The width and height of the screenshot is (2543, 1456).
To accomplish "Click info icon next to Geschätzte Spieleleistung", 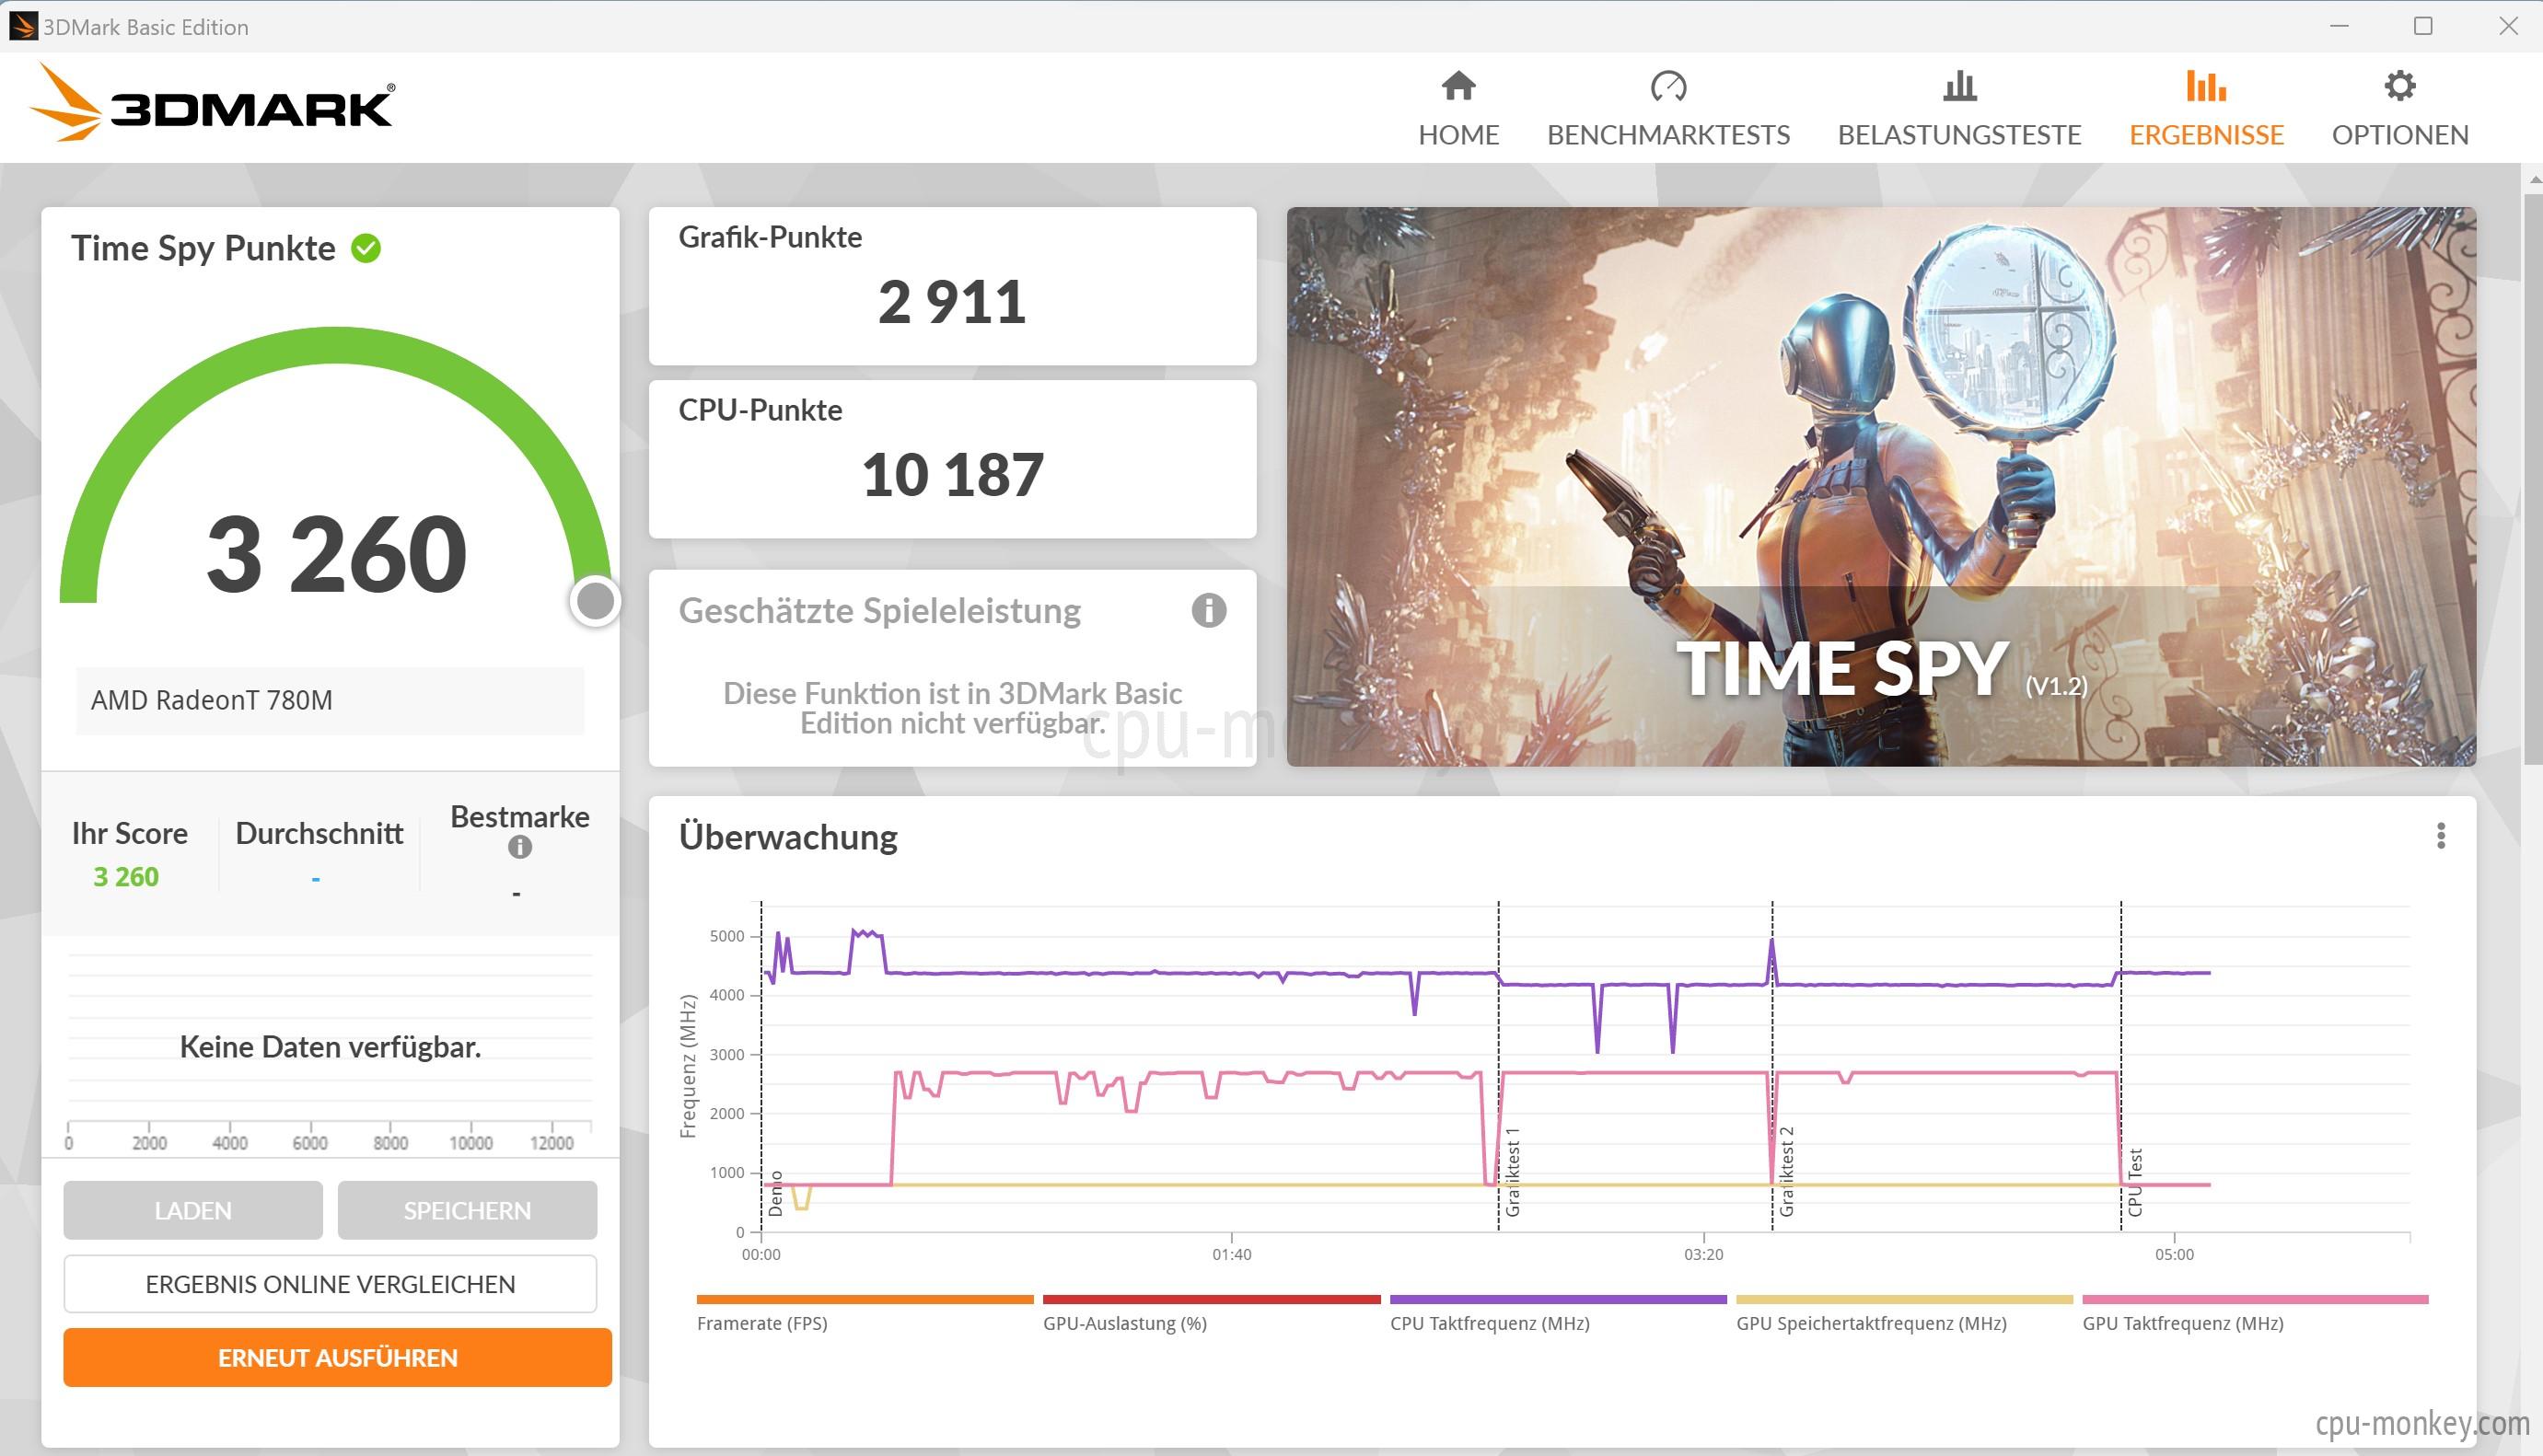I will pos(1209,610).
